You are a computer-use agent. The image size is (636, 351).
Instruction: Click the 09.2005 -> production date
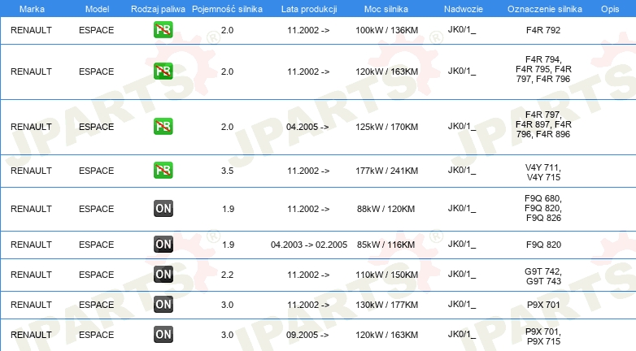[x=307, y=335]
